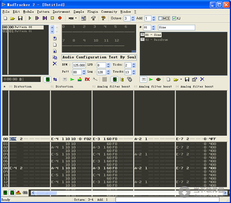Increase the Octave spinner value
Image resolution: width=231 pixels, height=203 pixels.
point(133,17)
